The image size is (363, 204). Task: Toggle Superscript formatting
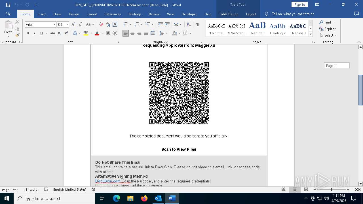pyautogui.click(x=66, y=33)
